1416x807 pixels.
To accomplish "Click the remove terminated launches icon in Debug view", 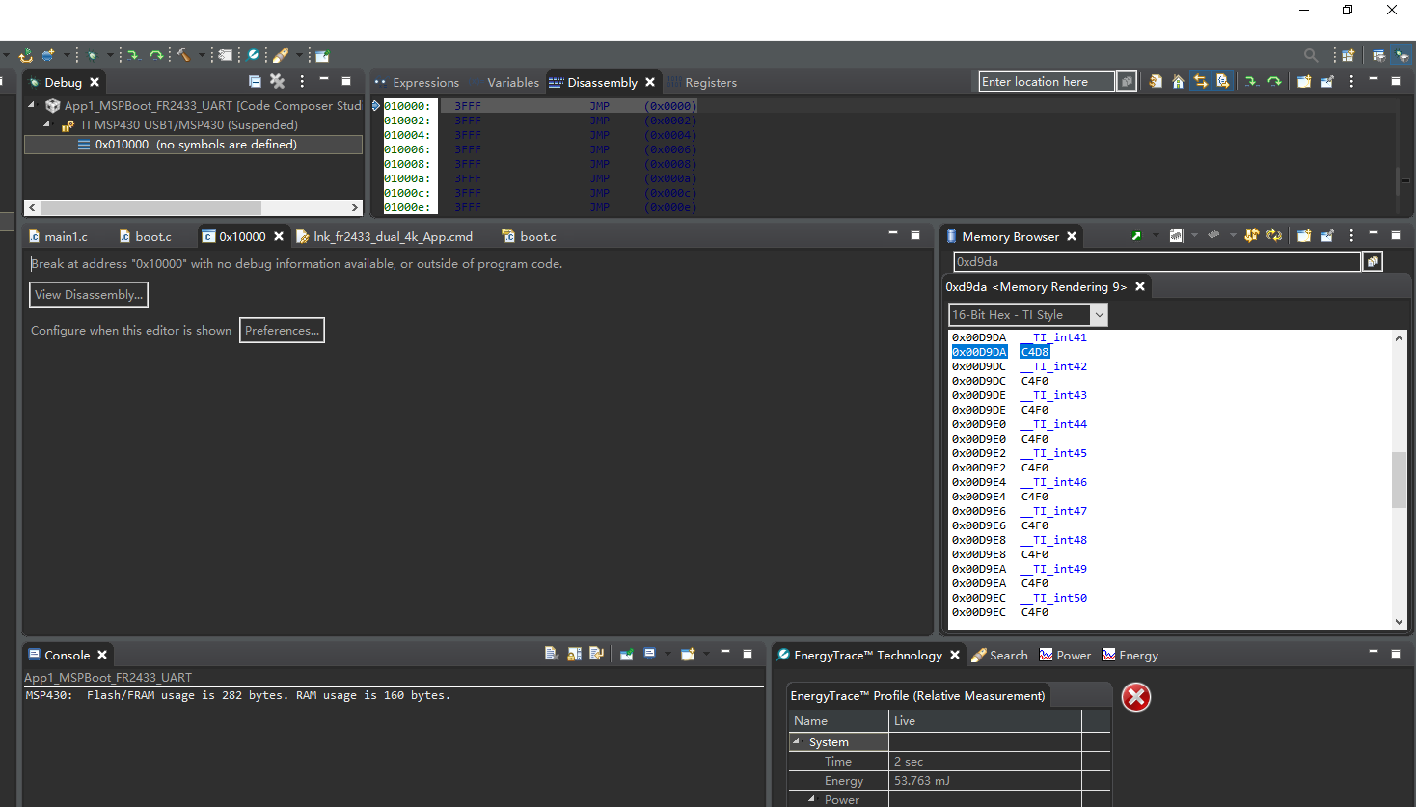I will pos(278,82).
